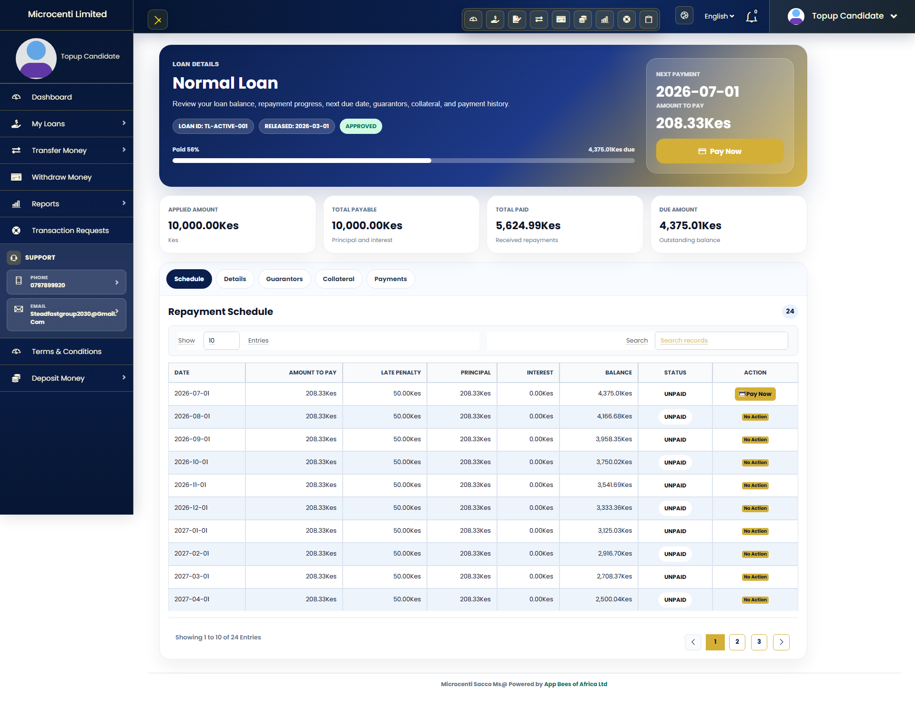The width and height of the screenshot is (915, 719).
Task: Click the RELEASED: 2026-03-01 badge
Action: point(297,126)
